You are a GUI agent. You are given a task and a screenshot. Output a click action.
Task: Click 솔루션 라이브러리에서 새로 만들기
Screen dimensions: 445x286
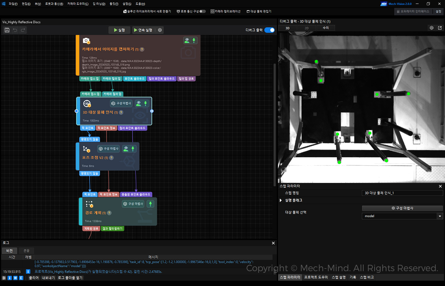pos(147,11)
